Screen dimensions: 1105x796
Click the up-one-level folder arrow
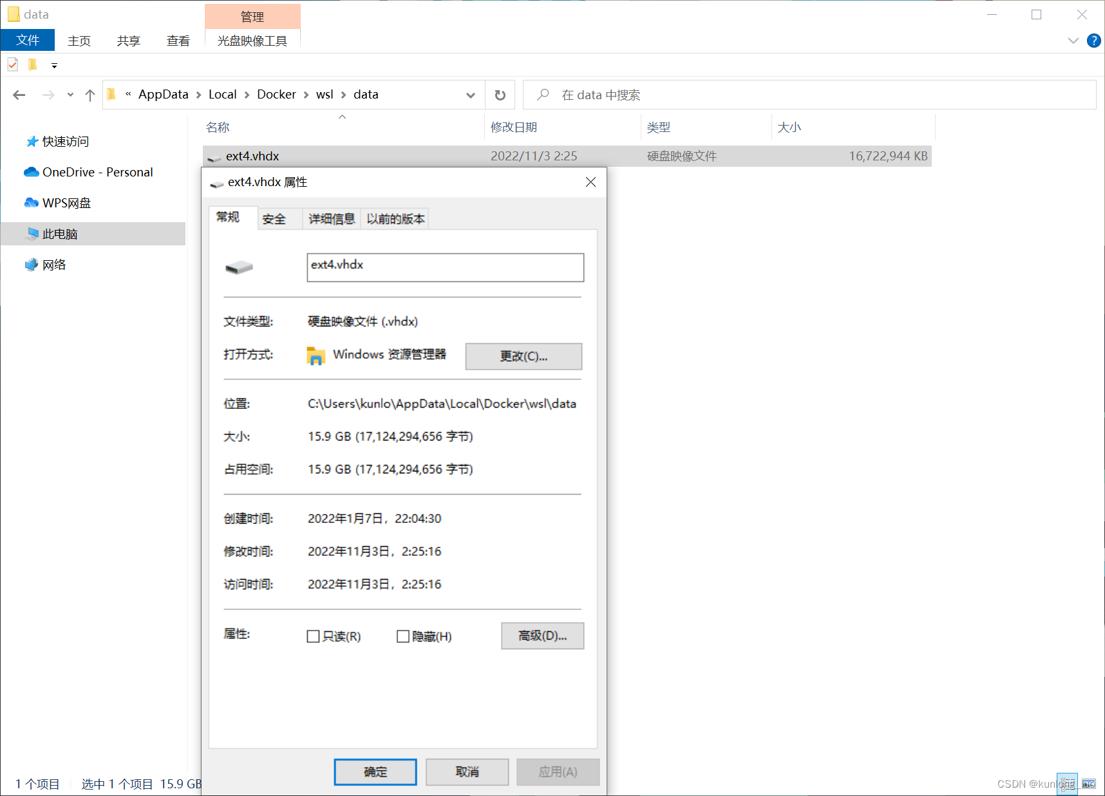click(90, 95)
